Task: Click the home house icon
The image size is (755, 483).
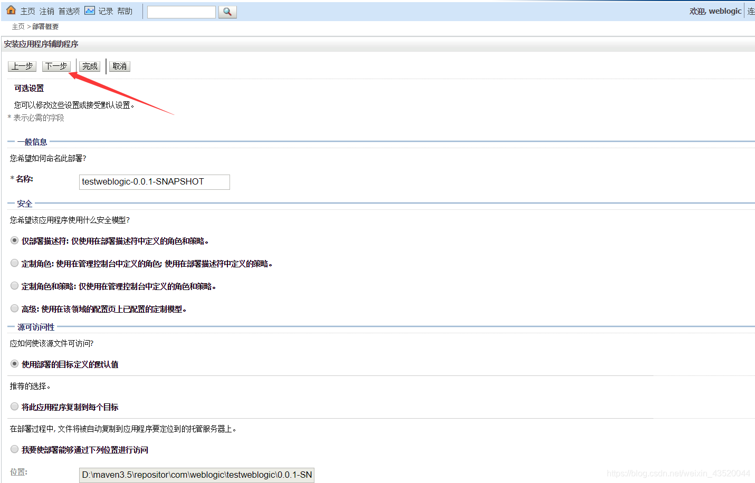Action: click(x=11, y=10)
